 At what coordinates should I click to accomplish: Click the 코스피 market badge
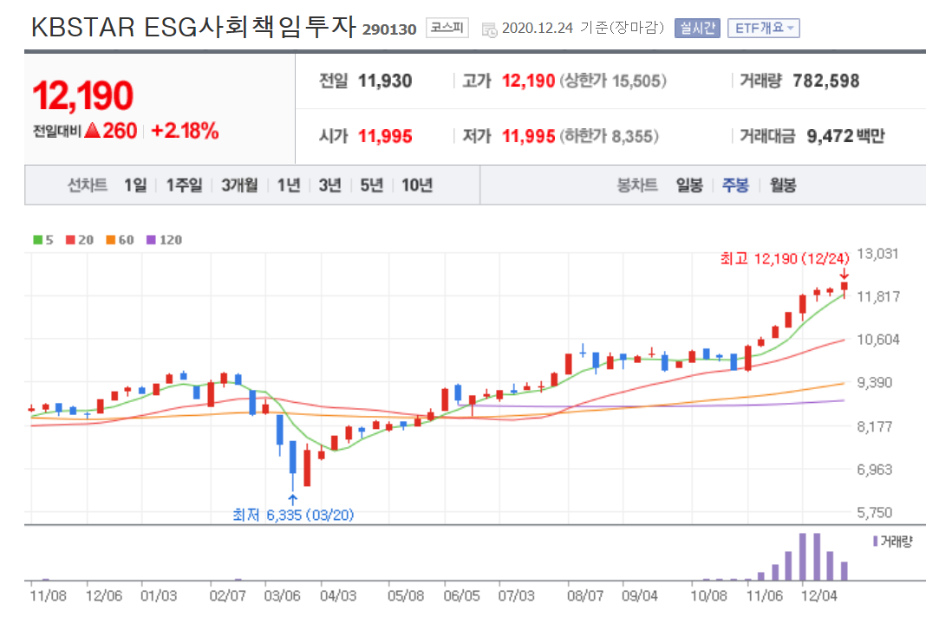[x=447, y=28]
